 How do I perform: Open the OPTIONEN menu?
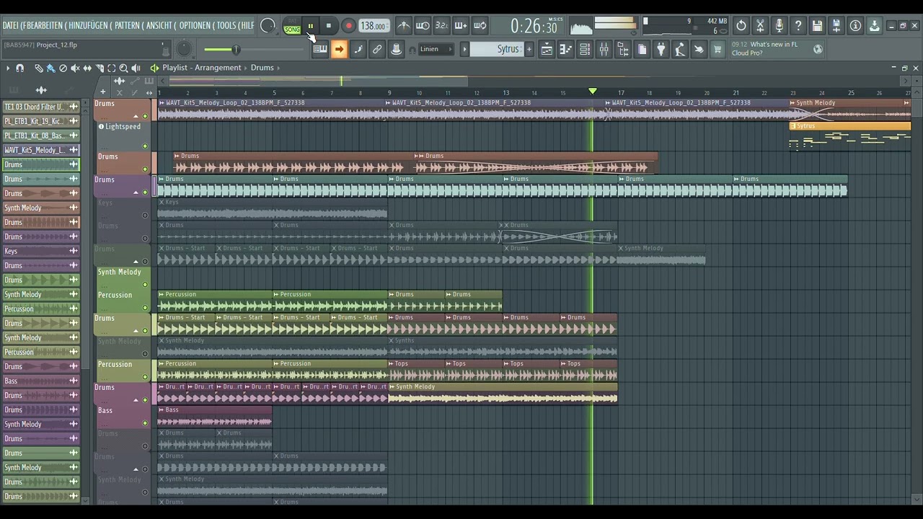(x=195, y=25)
